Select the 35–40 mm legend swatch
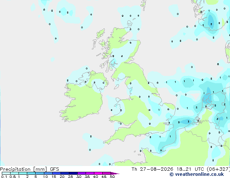230x178 pixels. [x=90, y=173]
